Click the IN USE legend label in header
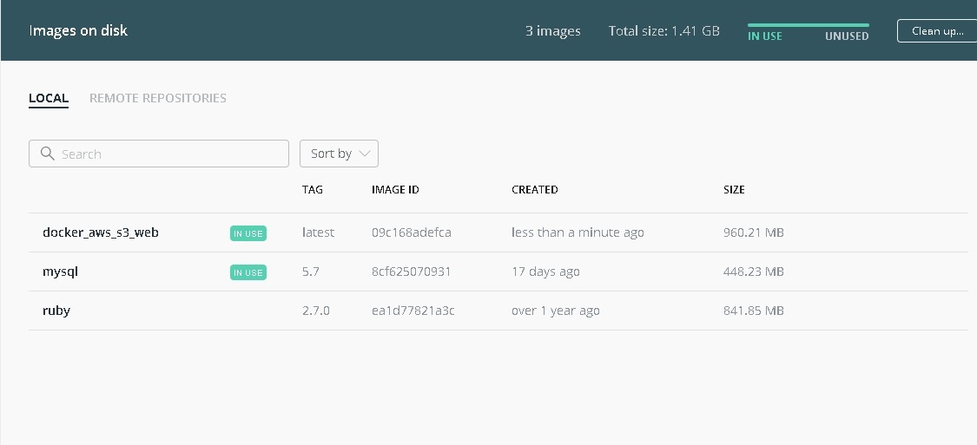Image resolution: width=977 pixels, height=445 pixels. tap(764, 36)
